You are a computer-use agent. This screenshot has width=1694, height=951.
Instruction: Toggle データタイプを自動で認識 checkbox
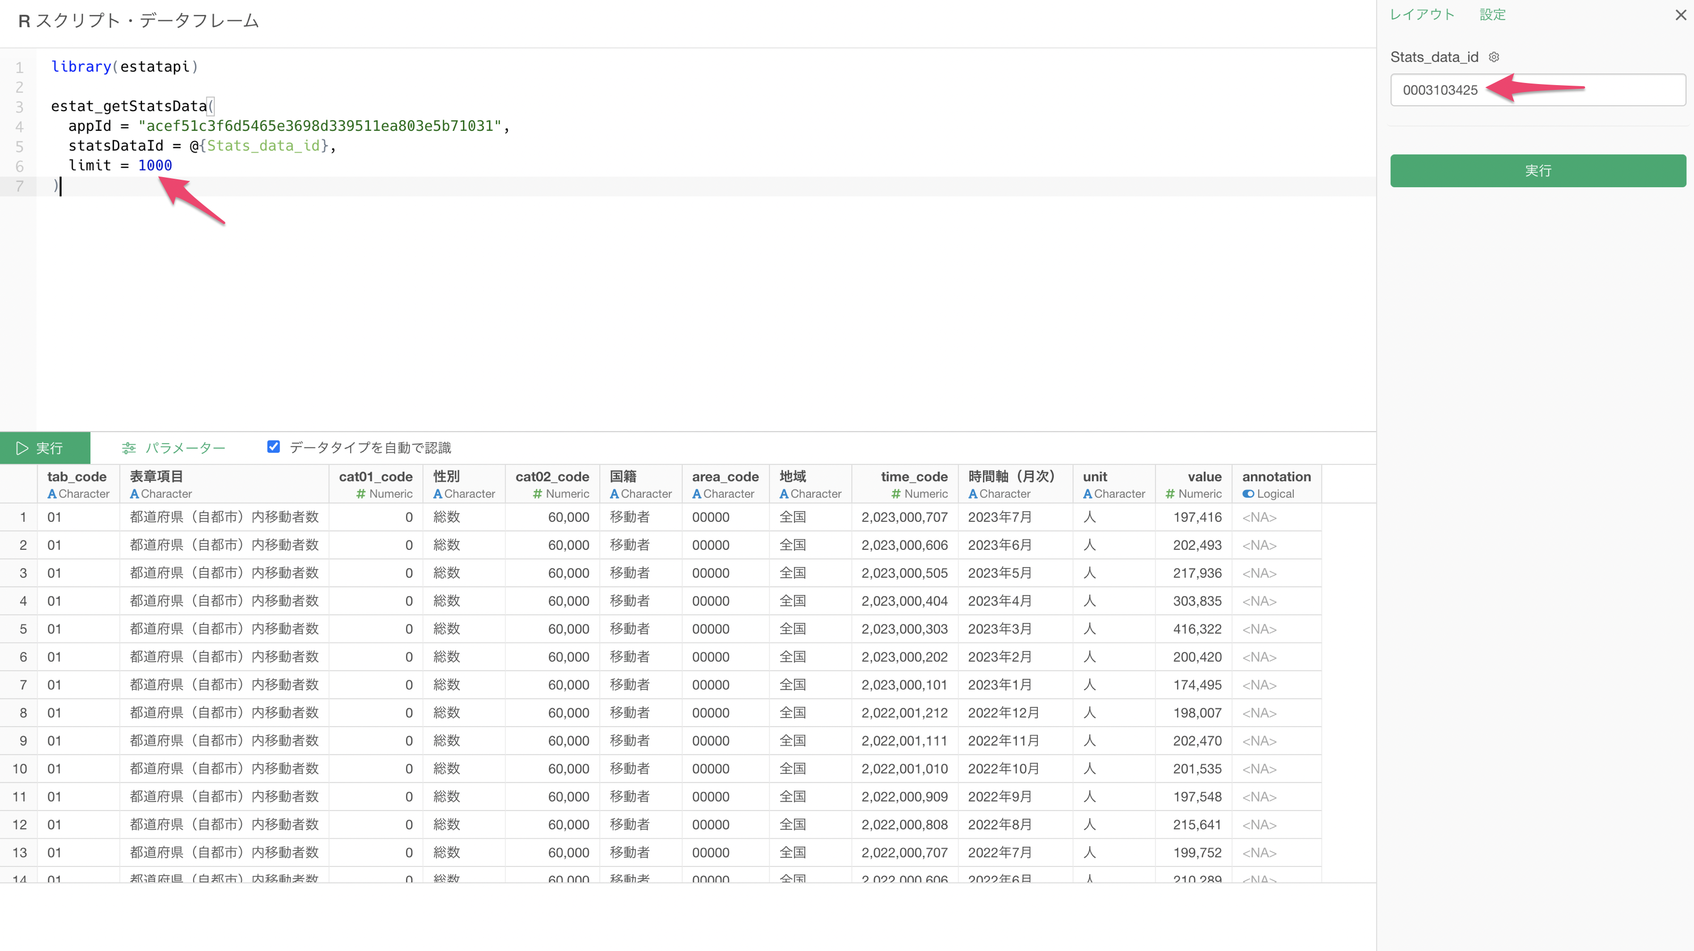pyautogui.click(x=274, y=447)
